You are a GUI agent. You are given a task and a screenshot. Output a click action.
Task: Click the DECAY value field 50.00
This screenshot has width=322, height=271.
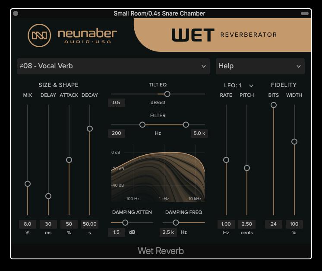click(x=90, y=224)
